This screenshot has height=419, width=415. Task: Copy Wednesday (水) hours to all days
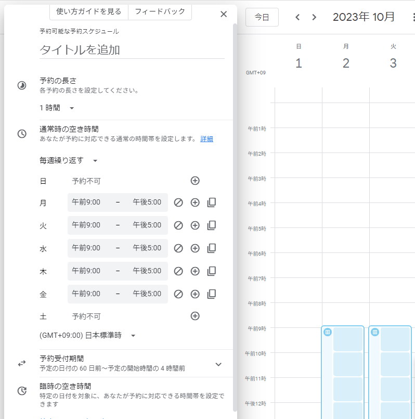(x=212, y=248)
